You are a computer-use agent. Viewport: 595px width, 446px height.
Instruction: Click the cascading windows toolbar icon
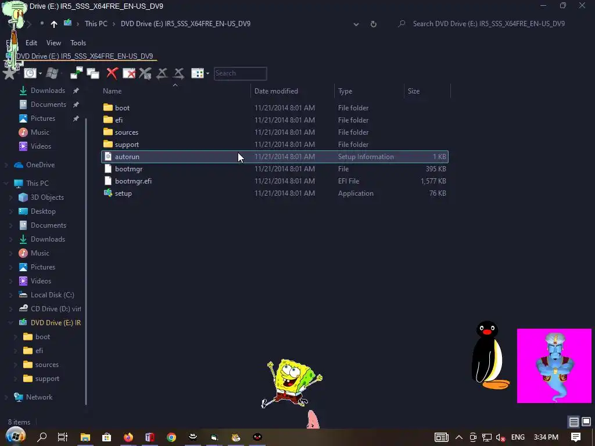(93, 73)
